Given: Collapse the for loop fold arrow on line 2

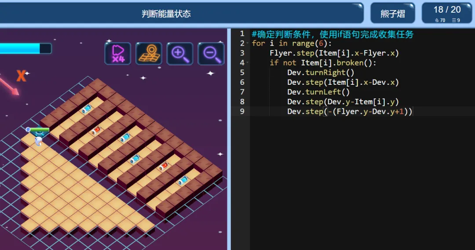Looking at the screenshot, I should 248,43.
